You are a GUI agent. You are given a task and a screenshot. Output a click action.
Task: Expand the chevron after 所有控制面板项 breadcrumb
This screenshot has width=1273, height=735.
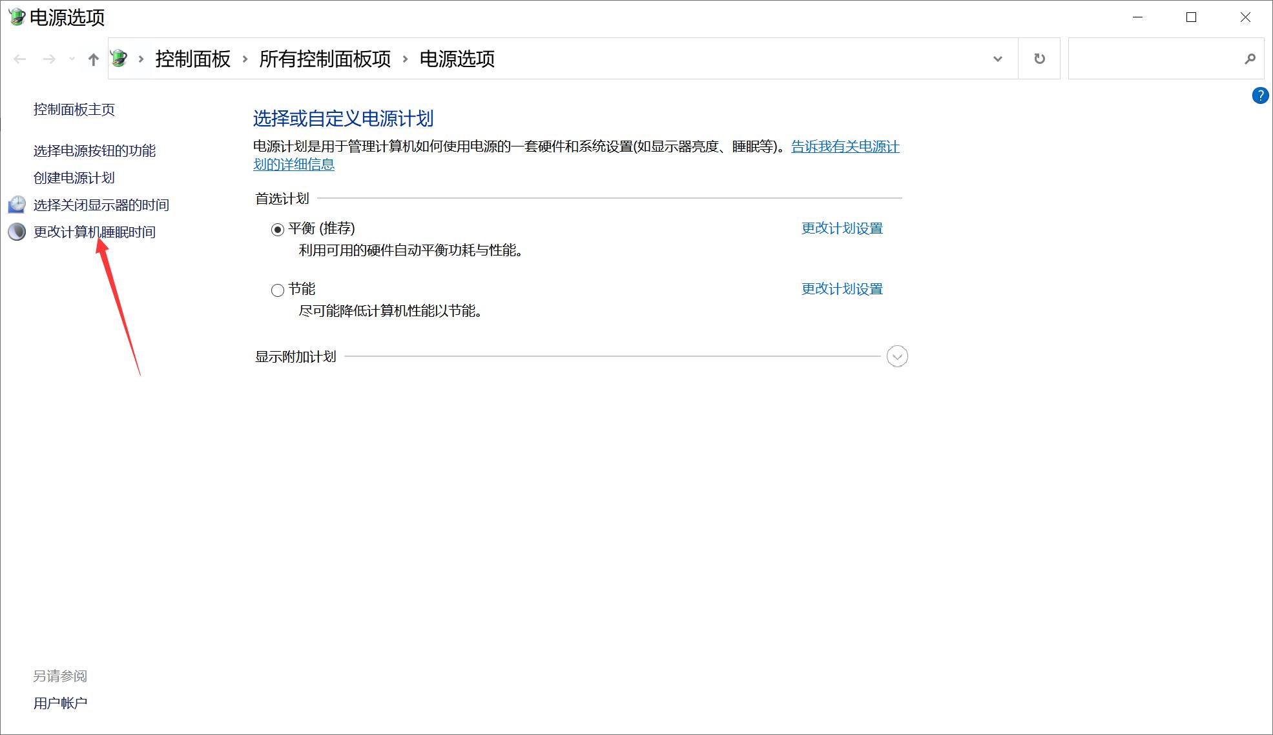point(405,59)
